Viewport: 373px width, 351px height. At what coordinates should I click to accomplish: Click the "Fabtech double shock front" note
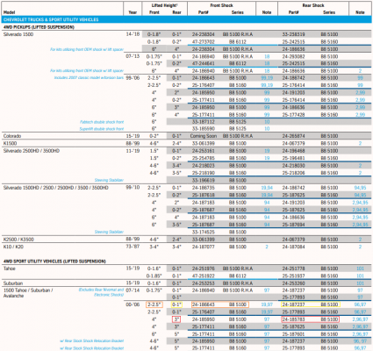(102, 122)
